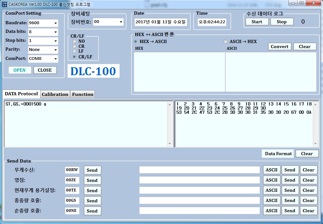Select the CR/LF radio option
323x224 pixels.
[74, 57]
